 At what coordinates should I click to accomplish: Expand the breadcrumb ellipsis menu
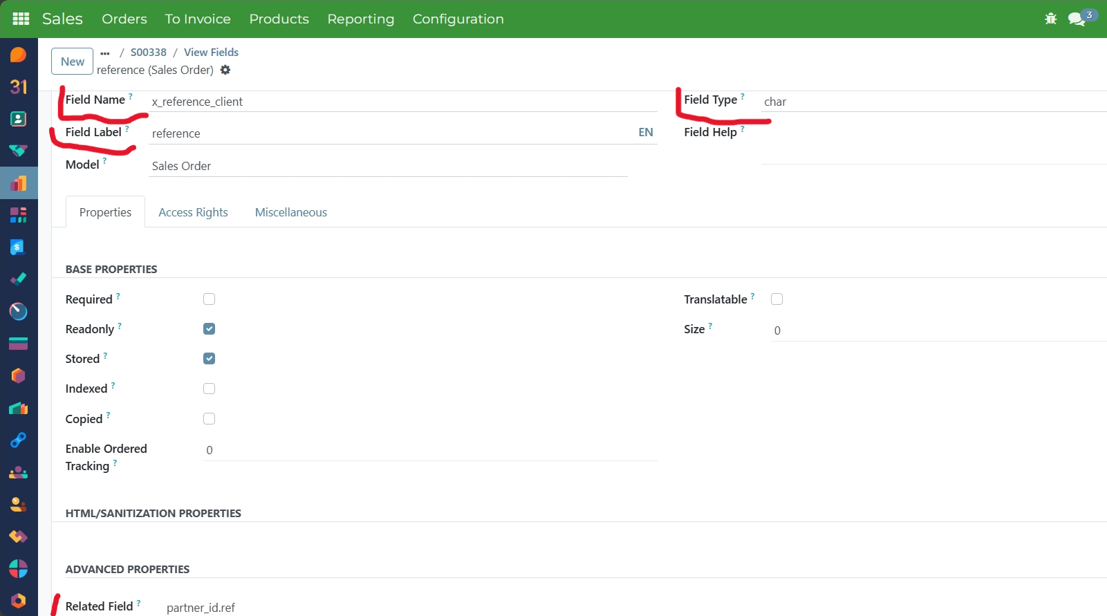tap(105, 53)
